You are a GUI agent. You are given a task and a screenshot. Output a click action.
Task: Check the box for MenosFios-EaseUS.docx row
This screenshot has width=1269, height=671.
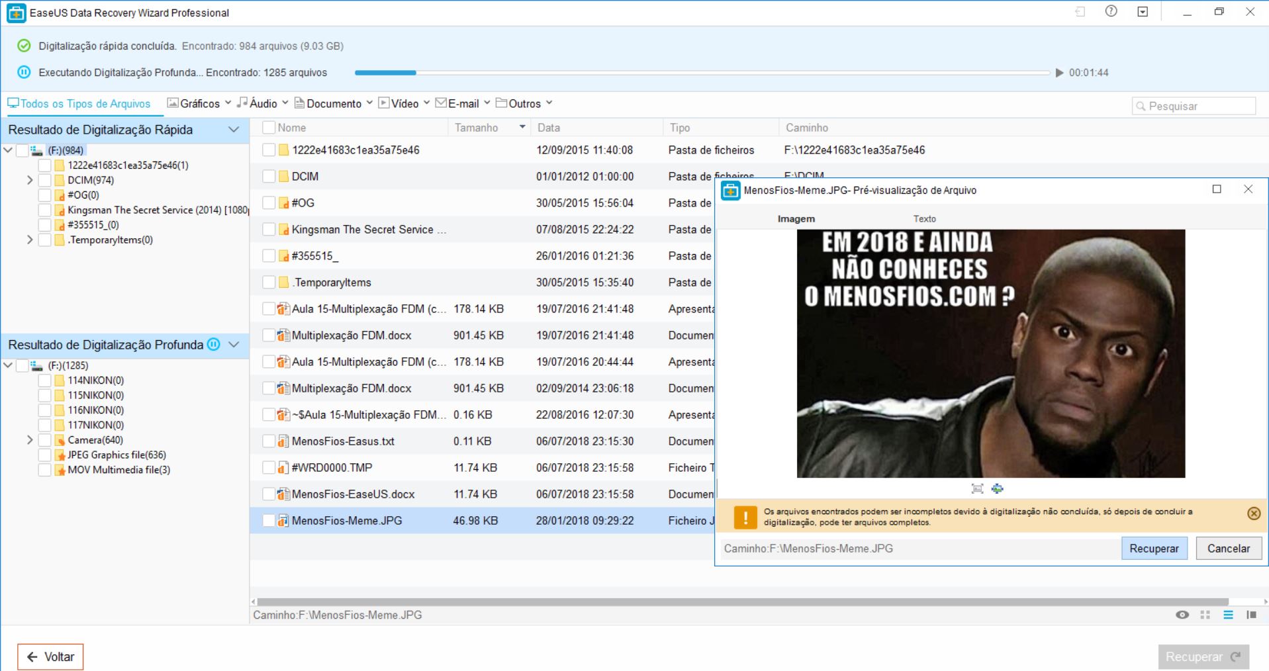269,494
